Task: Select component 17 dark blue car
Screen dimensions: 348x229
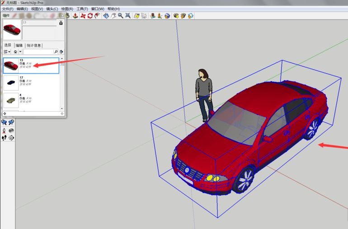Action: pos(11,83)
